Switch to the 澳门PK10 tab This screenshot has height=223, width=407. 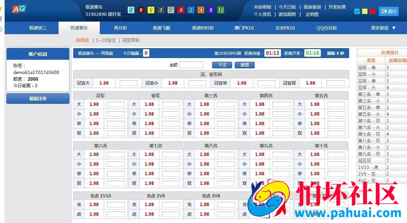[x=244, y=28]
